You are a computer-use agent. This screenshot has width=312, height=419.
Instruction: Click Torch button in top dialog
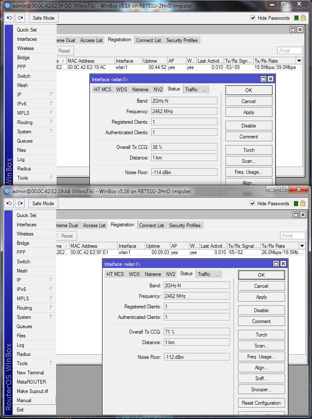coord(249,150)
